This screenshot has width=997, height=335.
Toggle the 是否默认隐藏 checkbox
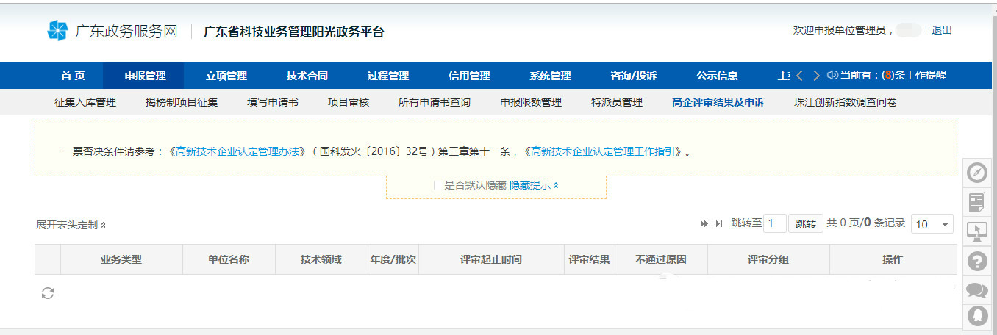438,186
